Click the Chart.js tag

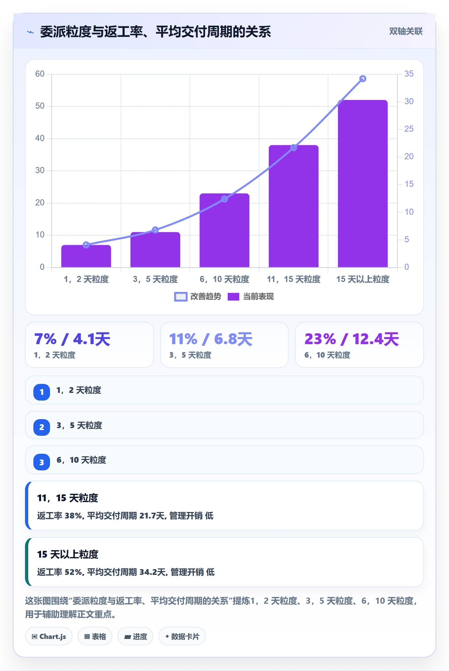click(x=49, y=636)
